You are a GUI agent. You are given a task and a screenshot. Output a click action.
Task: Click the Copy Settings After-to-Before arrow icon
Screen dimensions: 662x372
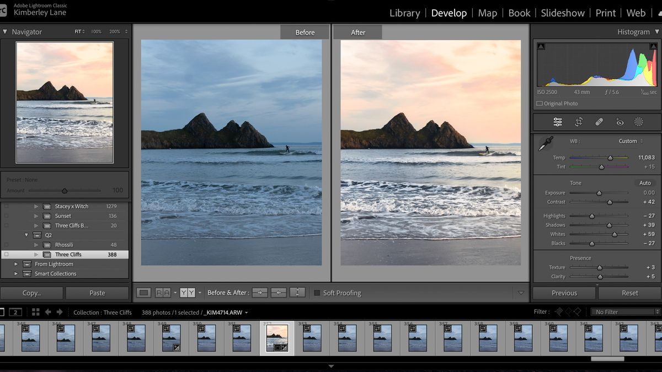click(279, 293)
